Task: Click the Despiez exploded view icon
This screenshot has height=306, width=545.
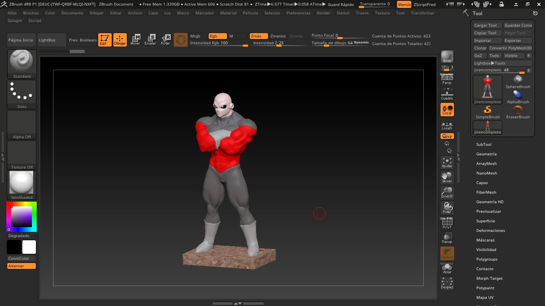Action: click(447, 283)
